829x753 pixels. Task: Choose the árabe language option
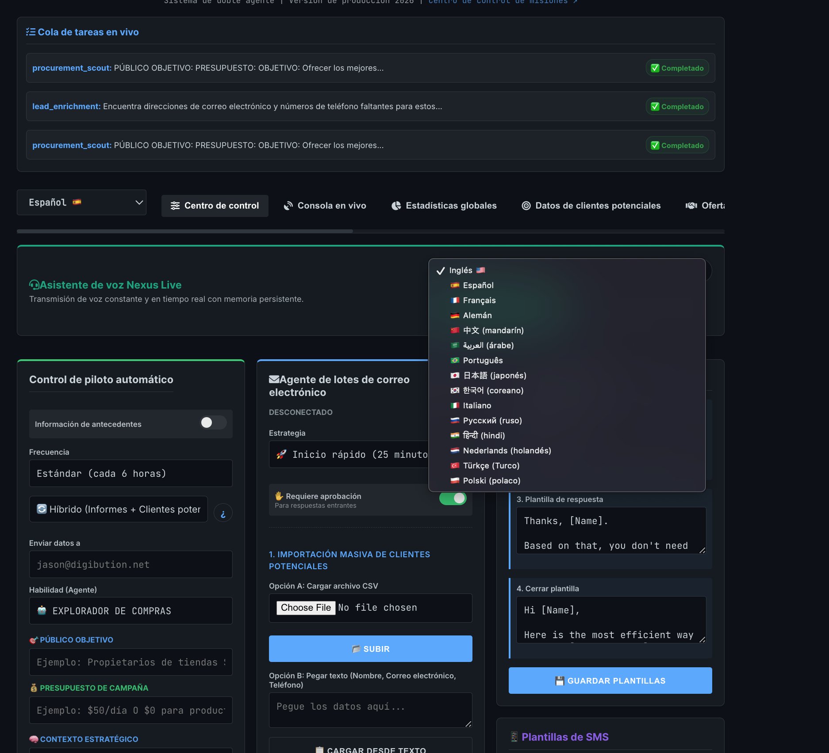coord(567,346)
